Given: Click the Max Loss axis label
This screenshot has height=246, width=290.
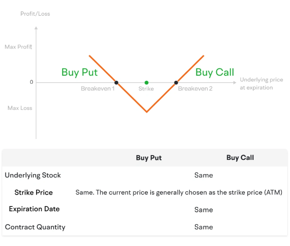Looking at the screenshot, I should pos(20,108).
